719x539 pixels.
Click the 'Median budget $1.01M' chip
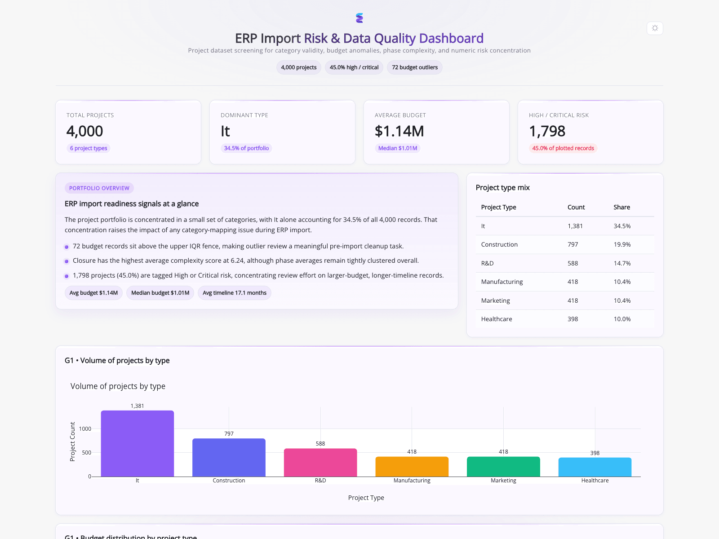(x=160, y=293)
